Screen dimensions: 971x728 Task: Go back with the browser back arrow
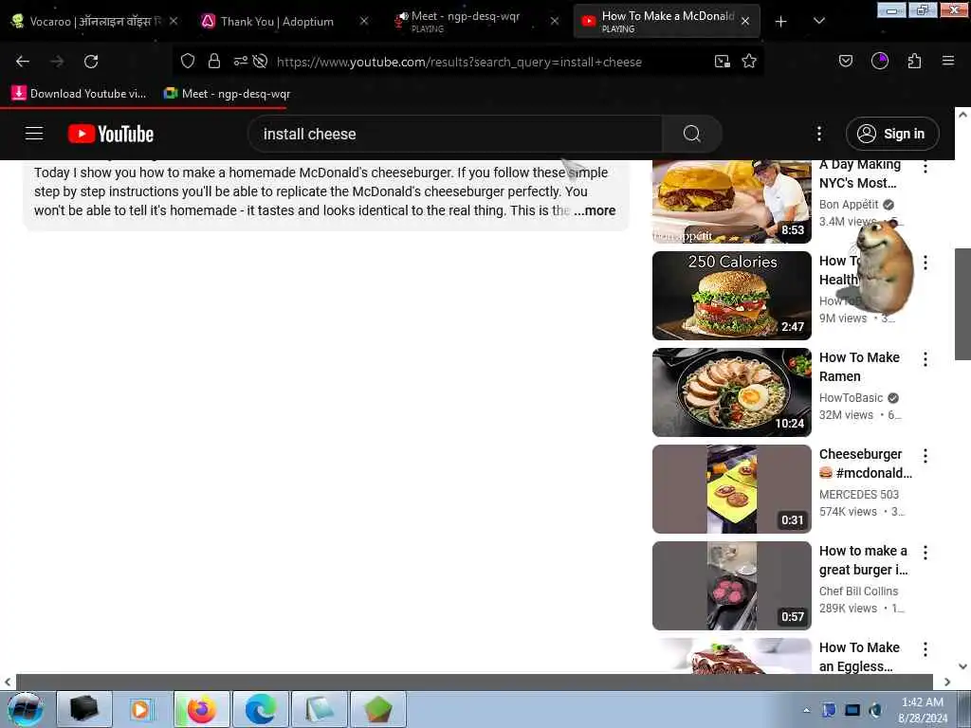[x=23, y=62]
